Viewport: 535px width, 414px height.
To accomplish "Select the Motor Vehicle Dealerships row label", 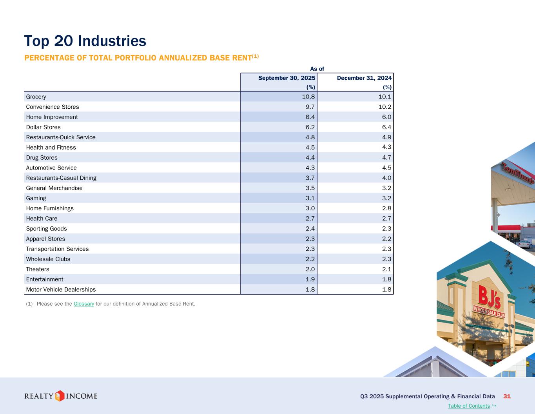I will [x=61, y=290].
